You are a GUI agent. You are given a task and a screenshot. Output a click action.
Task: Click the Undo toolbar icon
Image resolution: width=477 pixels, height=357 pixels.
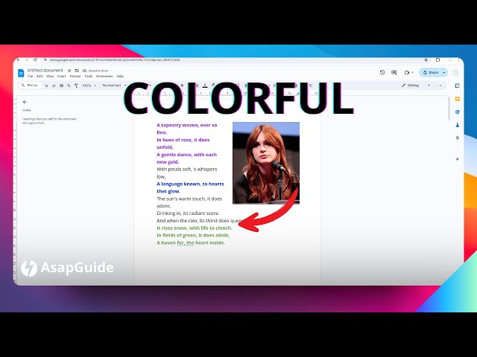pos(46,86)
